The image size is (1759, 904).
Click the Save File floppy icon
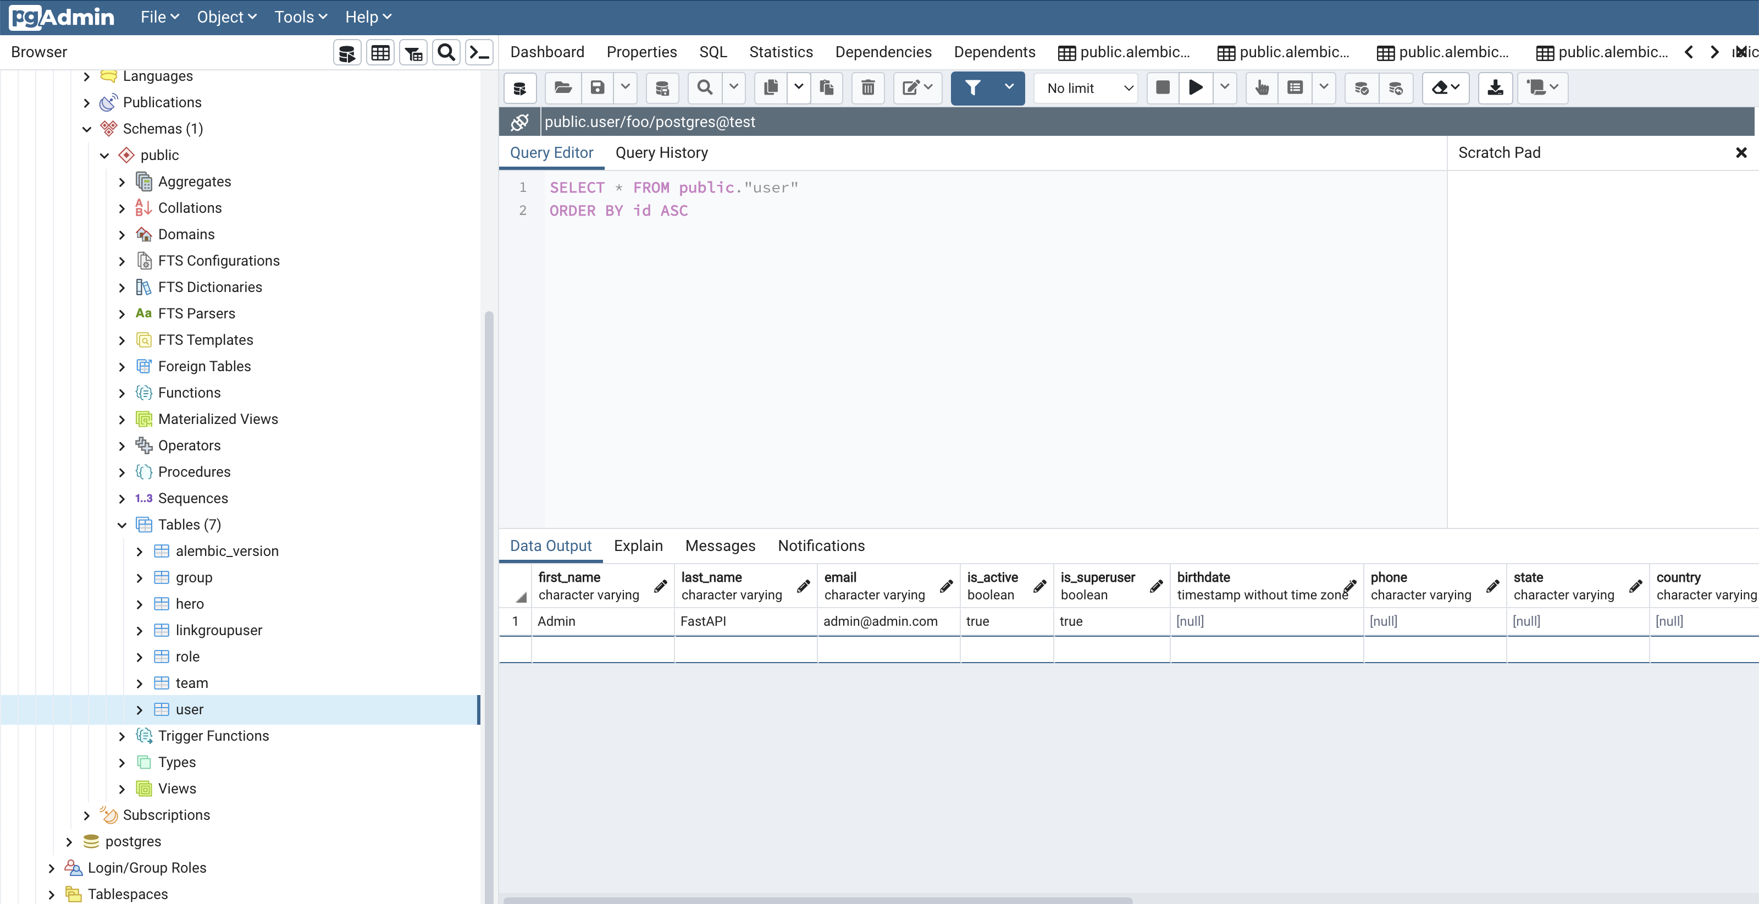point(598,87)
